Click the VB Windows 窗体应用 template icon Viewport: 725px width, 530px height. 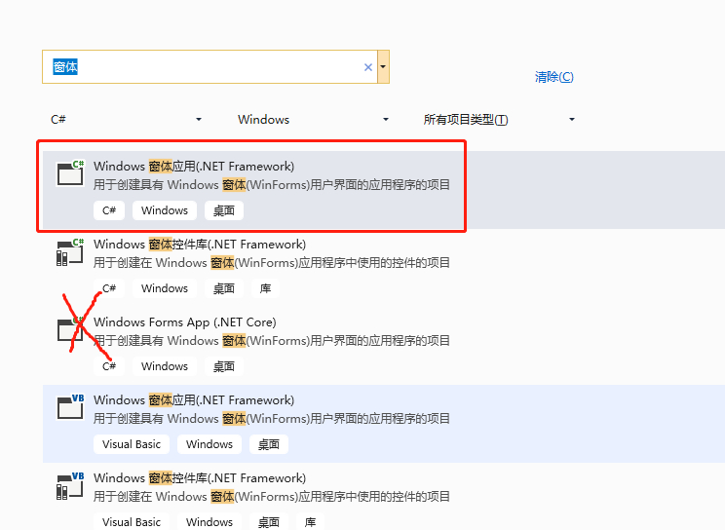point(70,407)
